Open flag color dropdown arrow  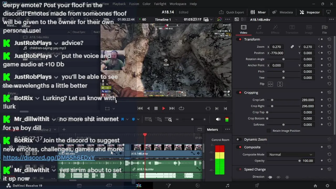tap(127, 119)
